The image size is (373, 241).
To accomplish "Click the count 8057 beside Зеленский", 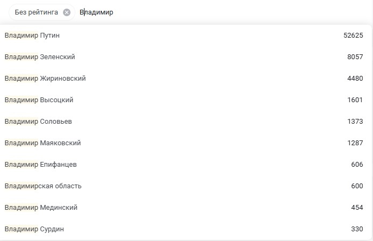I will [x=355, y=57].
